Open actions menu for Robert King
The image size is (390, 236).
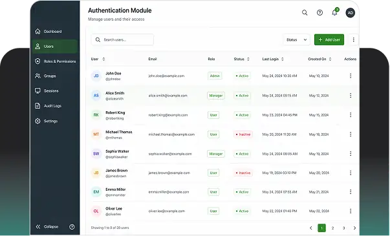(351, 115)
